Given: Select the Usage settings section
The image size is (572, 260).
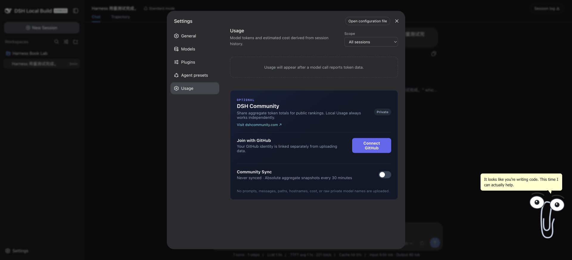Looking at the screenshot, I should tap(195, 88).
